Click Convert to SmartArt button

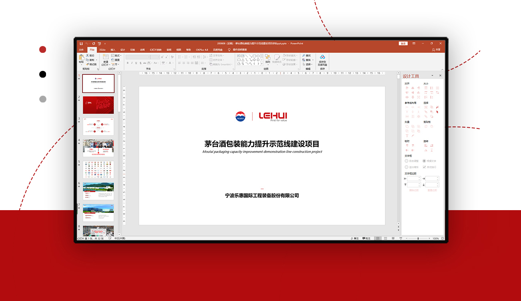click(221, 64)
